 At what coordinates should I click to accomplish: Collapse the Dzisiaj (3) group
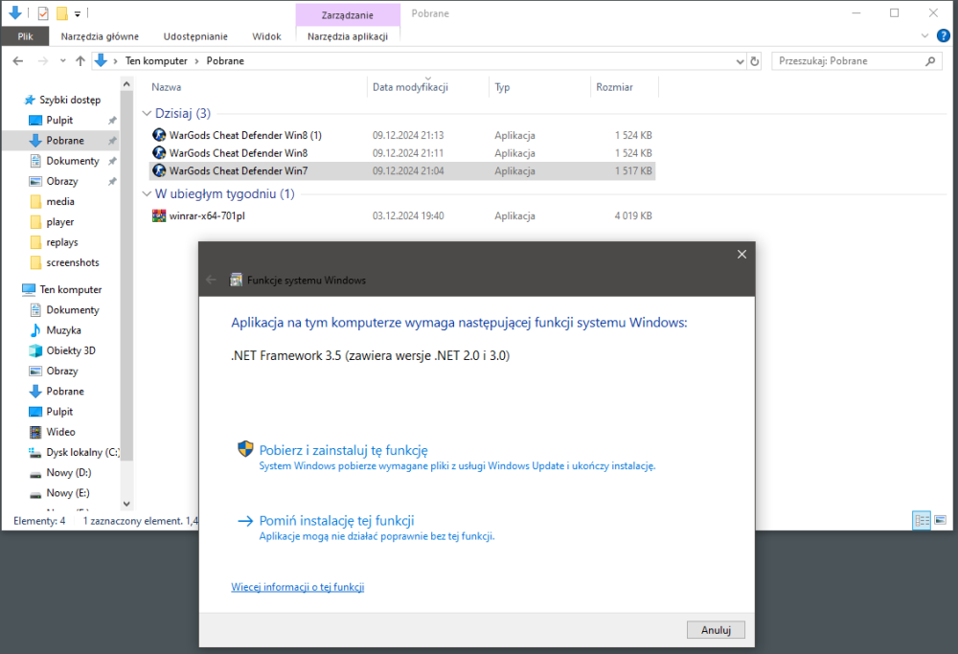coord(147,113)
